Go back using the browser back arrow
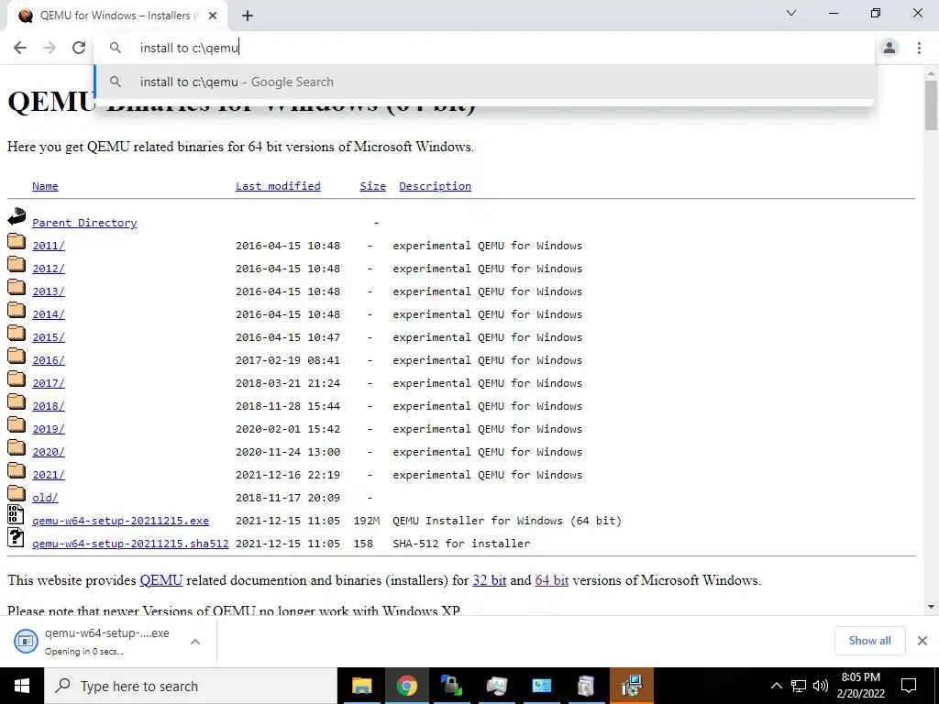This screenshot has width=939, height=704. coord(20,48)
